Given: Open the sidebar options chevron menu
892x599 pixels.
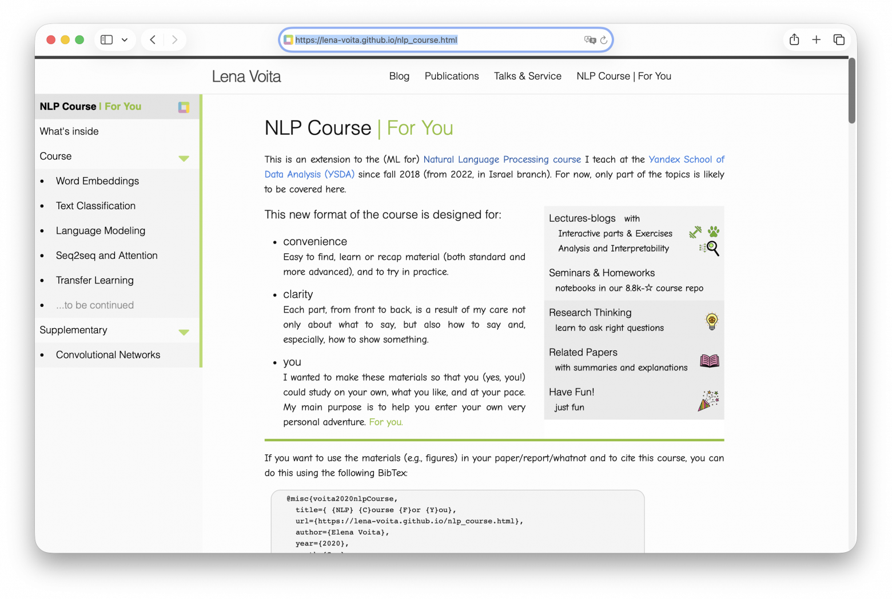Looking at the screenshot, I should pos(125,40).
